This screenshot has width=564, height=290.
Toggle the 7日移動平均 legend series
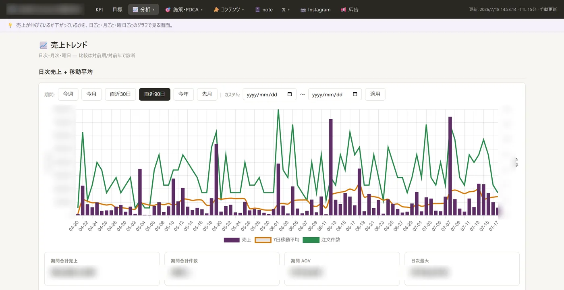[277, 240]
